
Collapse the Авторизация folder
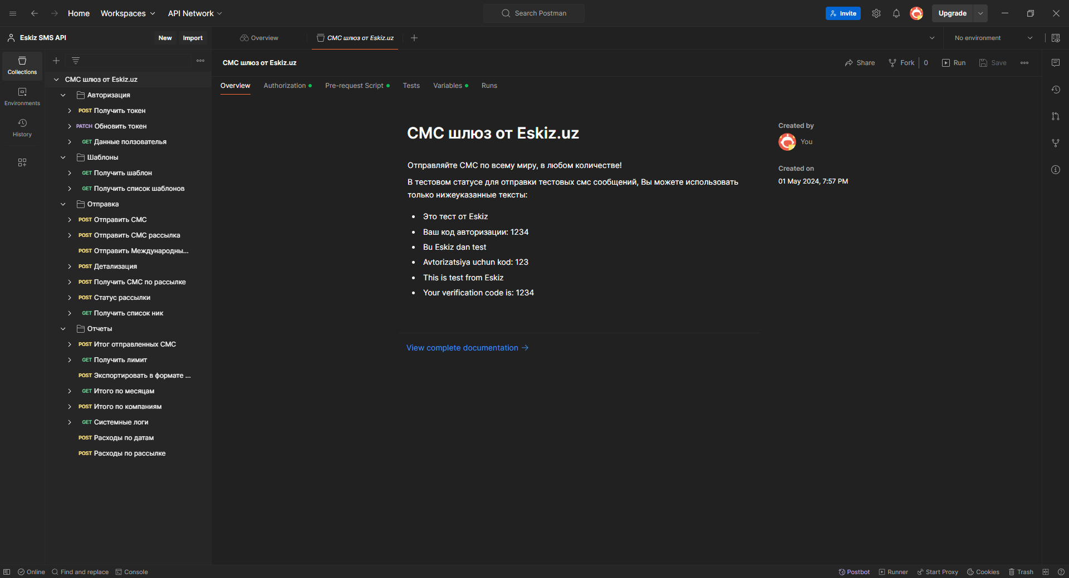point(63,95)
